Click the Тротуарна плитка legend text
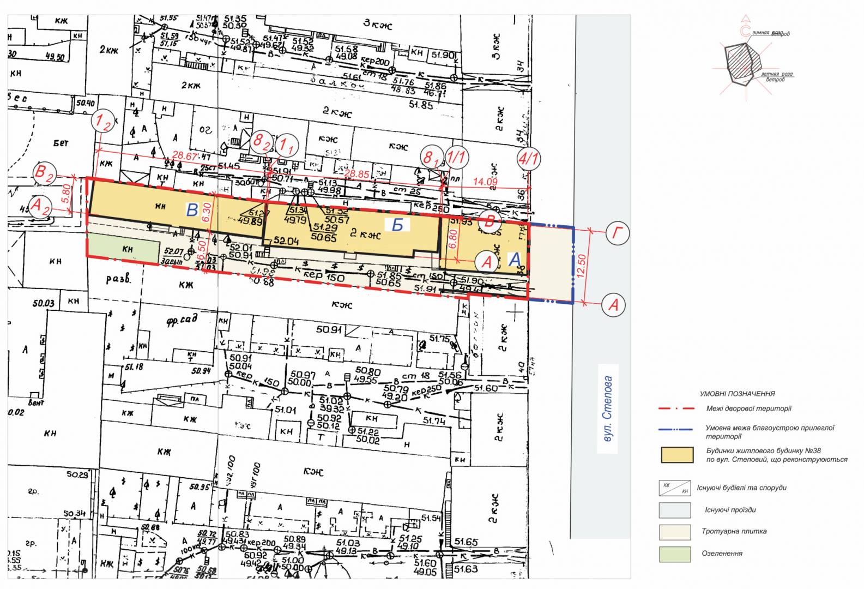Image resolution: width=864 pixels, height=589 pixels. pyautogui.click(x=734, y=531)
